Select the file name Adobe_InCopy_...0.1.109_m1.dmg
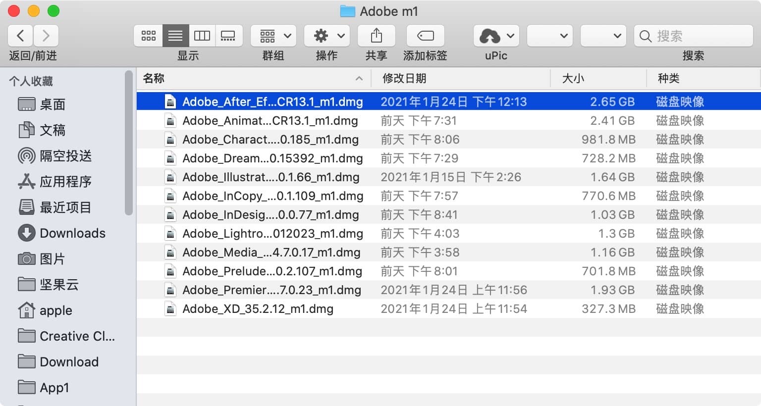The width and height of the screenshot is (761, 406). point(273,196)
